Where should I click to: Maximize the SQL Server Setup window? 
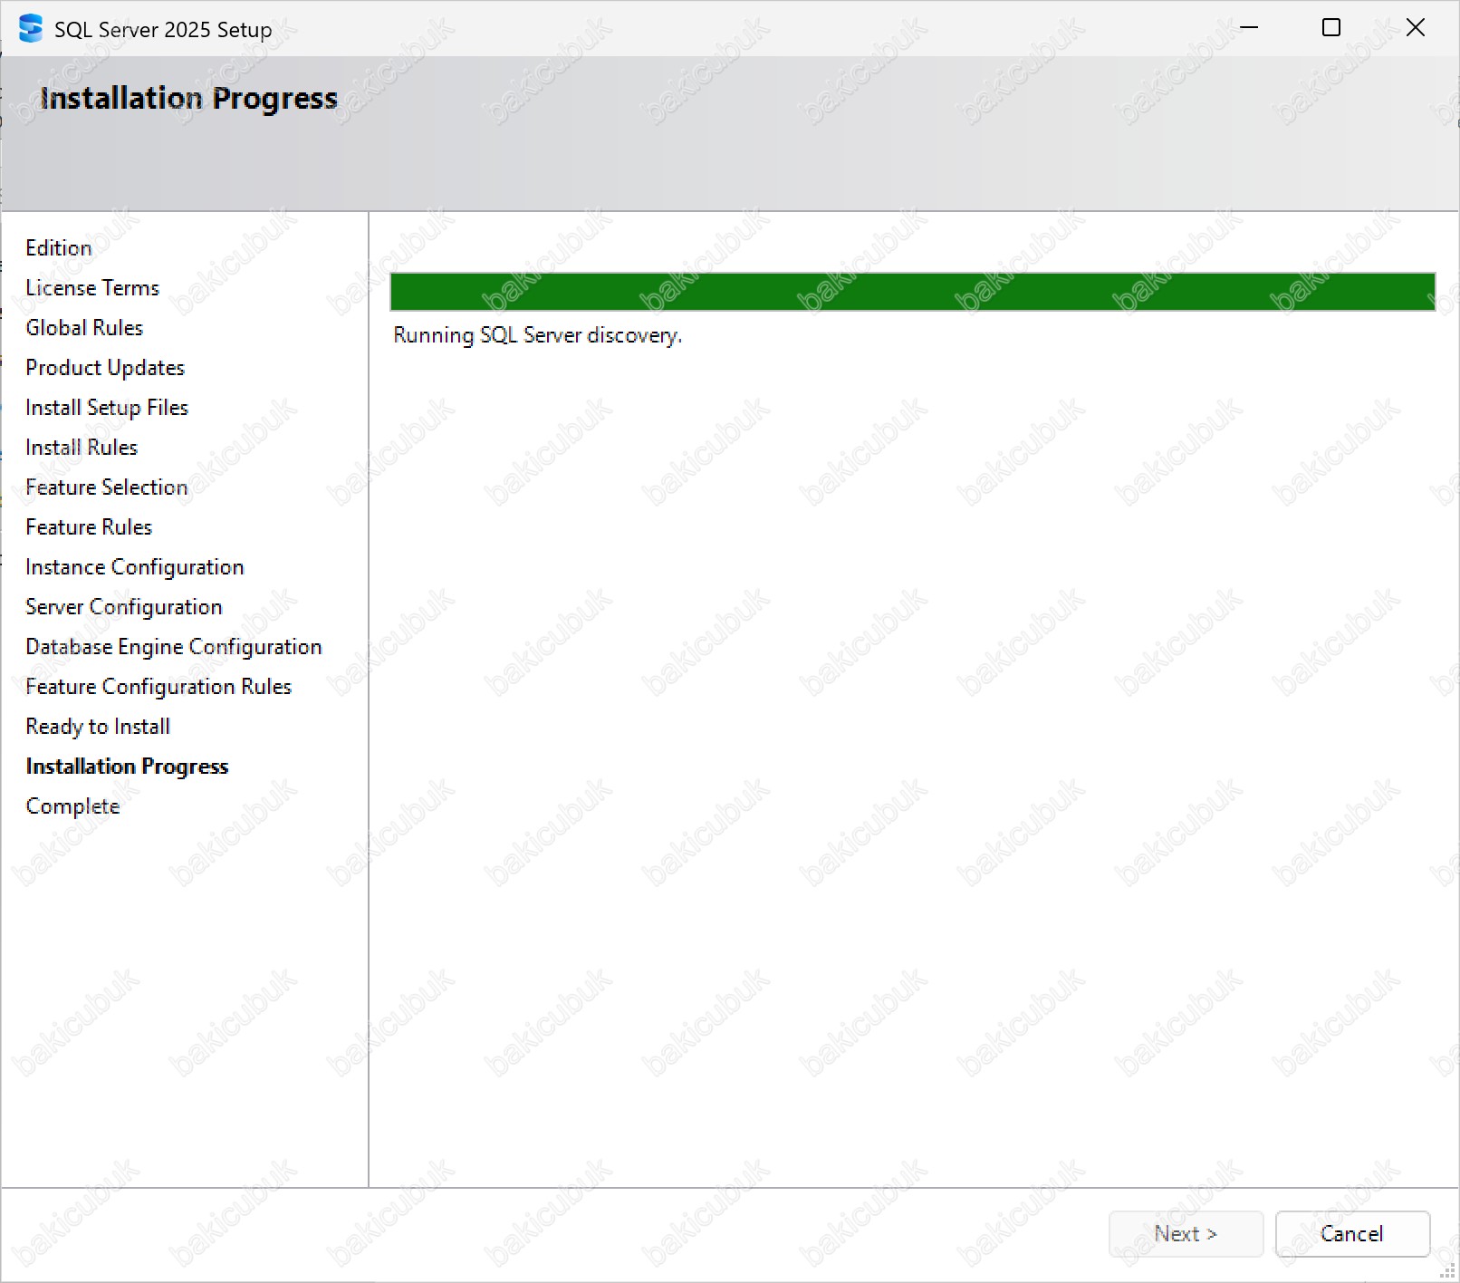click(x=1330, y=28)
